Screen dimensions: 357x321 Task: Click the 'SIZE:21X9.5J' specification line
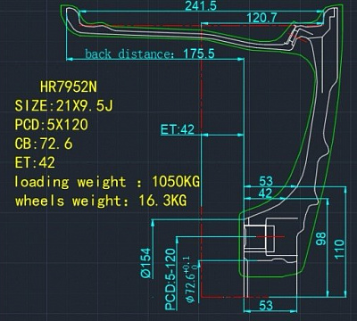[64, 106]
